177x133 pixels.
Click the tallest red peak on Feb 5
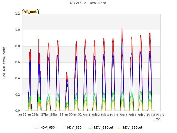pyautogui.click(x=122, y=27)
